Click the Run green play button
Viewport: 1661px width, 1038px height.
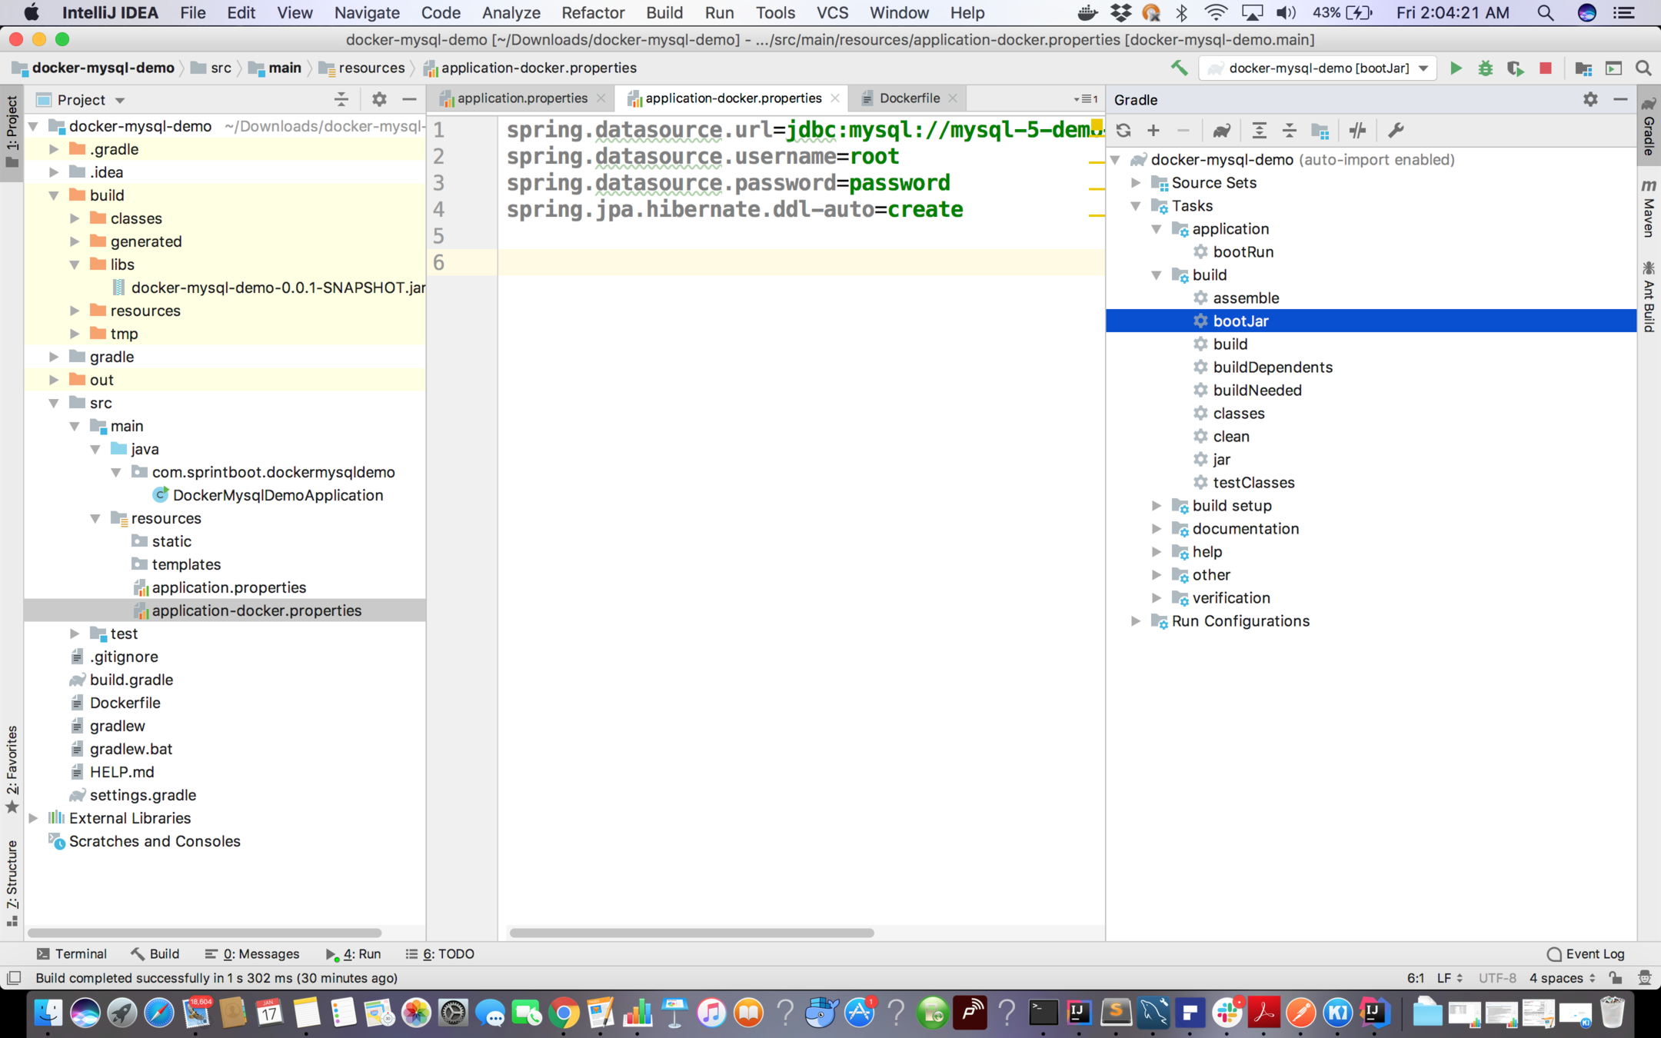point(1456,68)
